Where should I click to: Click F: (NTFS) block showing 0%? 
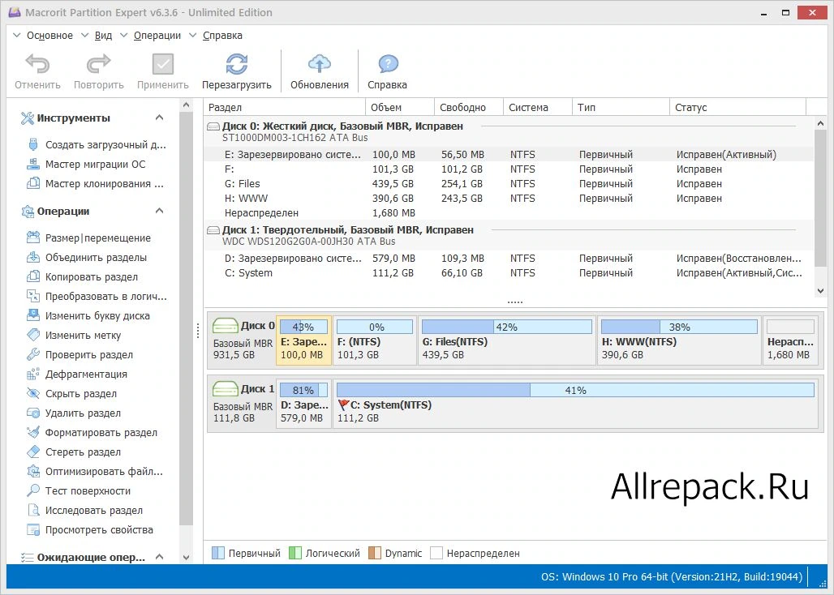pyautogui.click(x=375, y=340)
